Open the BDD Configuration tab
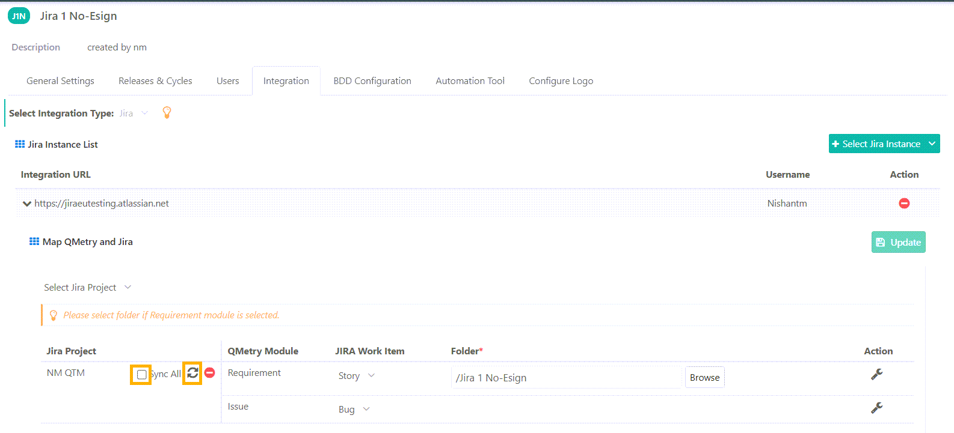 coord(372,81)
